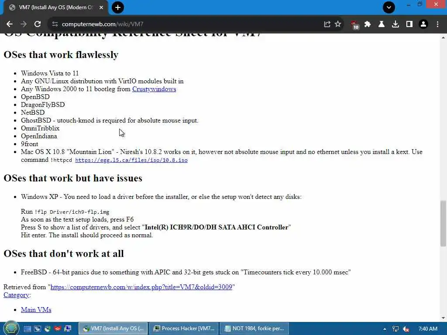The height and width of the screenshot is (335, 447).
Task: Switch to VM7 browser taskbar button
Action: (x=113, y=328)
